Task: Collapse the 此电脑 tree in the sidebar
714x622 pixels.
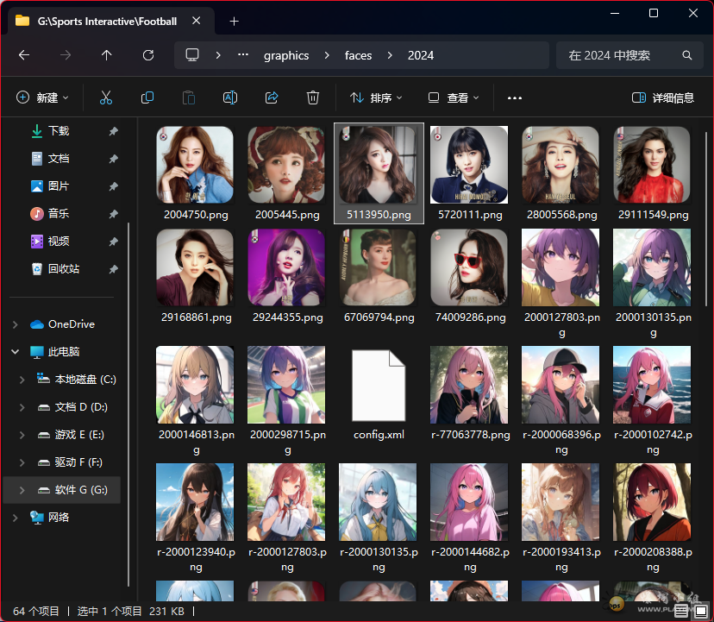Action: 14,351
